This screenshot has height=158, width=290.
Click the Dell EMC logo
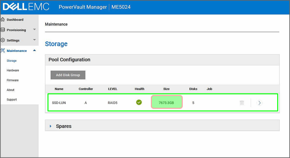[x=25, y=7]
